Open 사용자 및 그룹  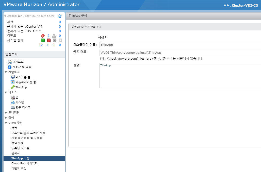22,67
